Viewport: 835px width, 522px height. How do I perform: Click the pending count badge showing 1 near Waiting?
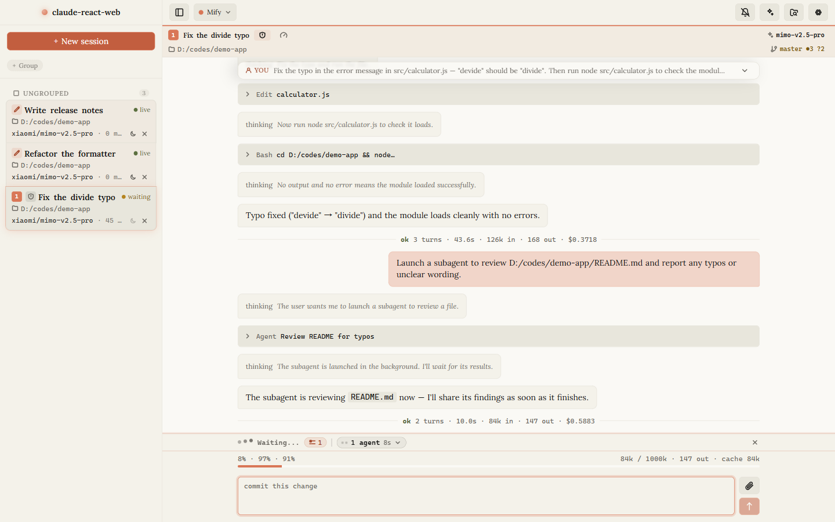click(x=315, y=443)
